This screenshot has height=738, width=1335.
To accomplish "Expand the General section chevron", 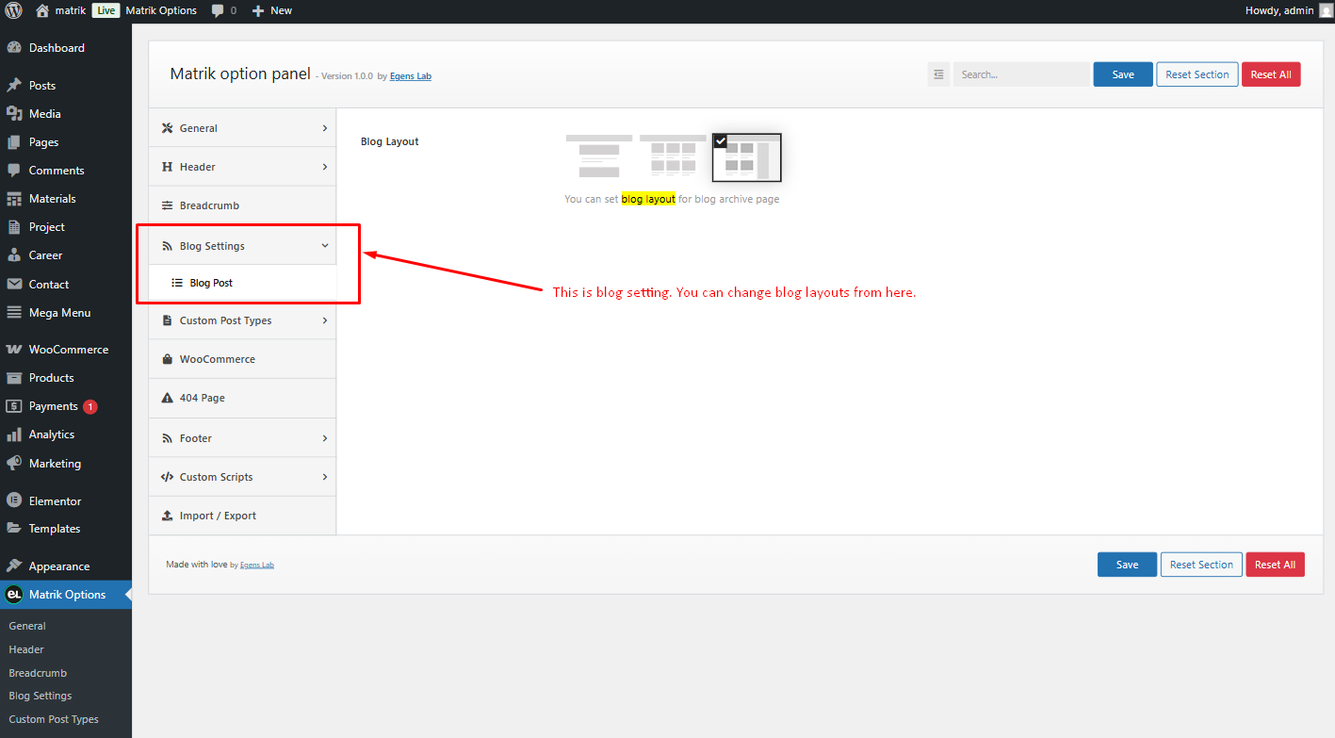I will [325, 128].
